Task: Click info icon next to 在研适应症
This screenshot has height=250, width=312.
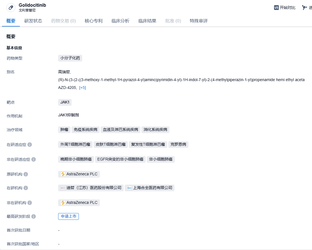Action: point(30,145)
